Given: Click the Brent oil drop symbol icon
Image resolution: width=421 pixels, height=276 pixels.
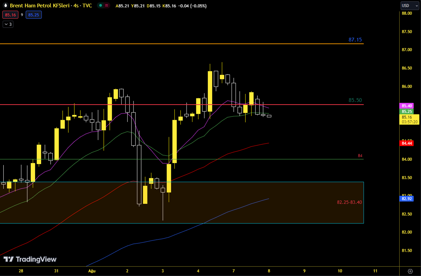Looking at the screenshot, I should coord(5,5).
